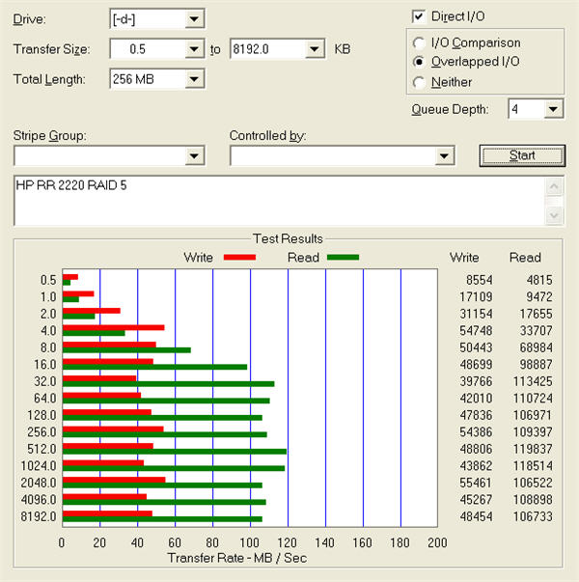Click the 512.0 row label in chart

pos(41,449)
